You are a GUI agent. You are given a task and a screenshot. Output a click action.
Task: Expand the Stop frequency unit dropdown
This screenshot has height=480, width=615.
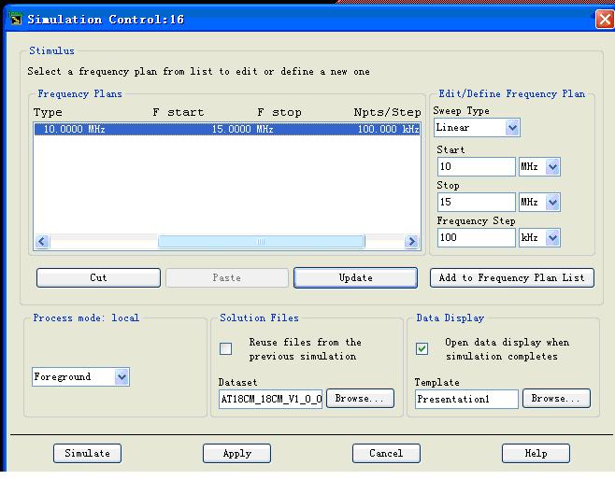(552, 203)
